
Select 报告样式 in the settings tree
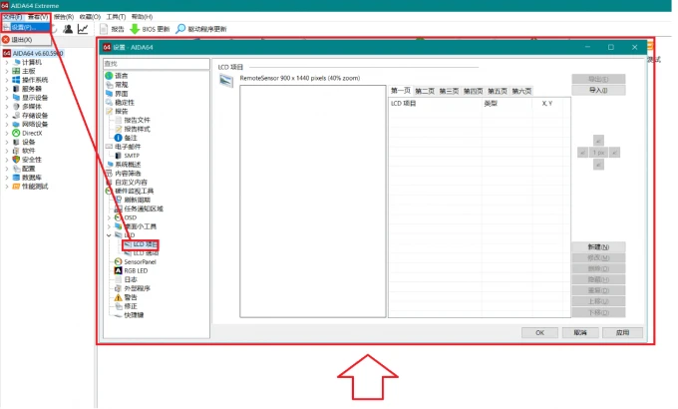tap(137, 129)
